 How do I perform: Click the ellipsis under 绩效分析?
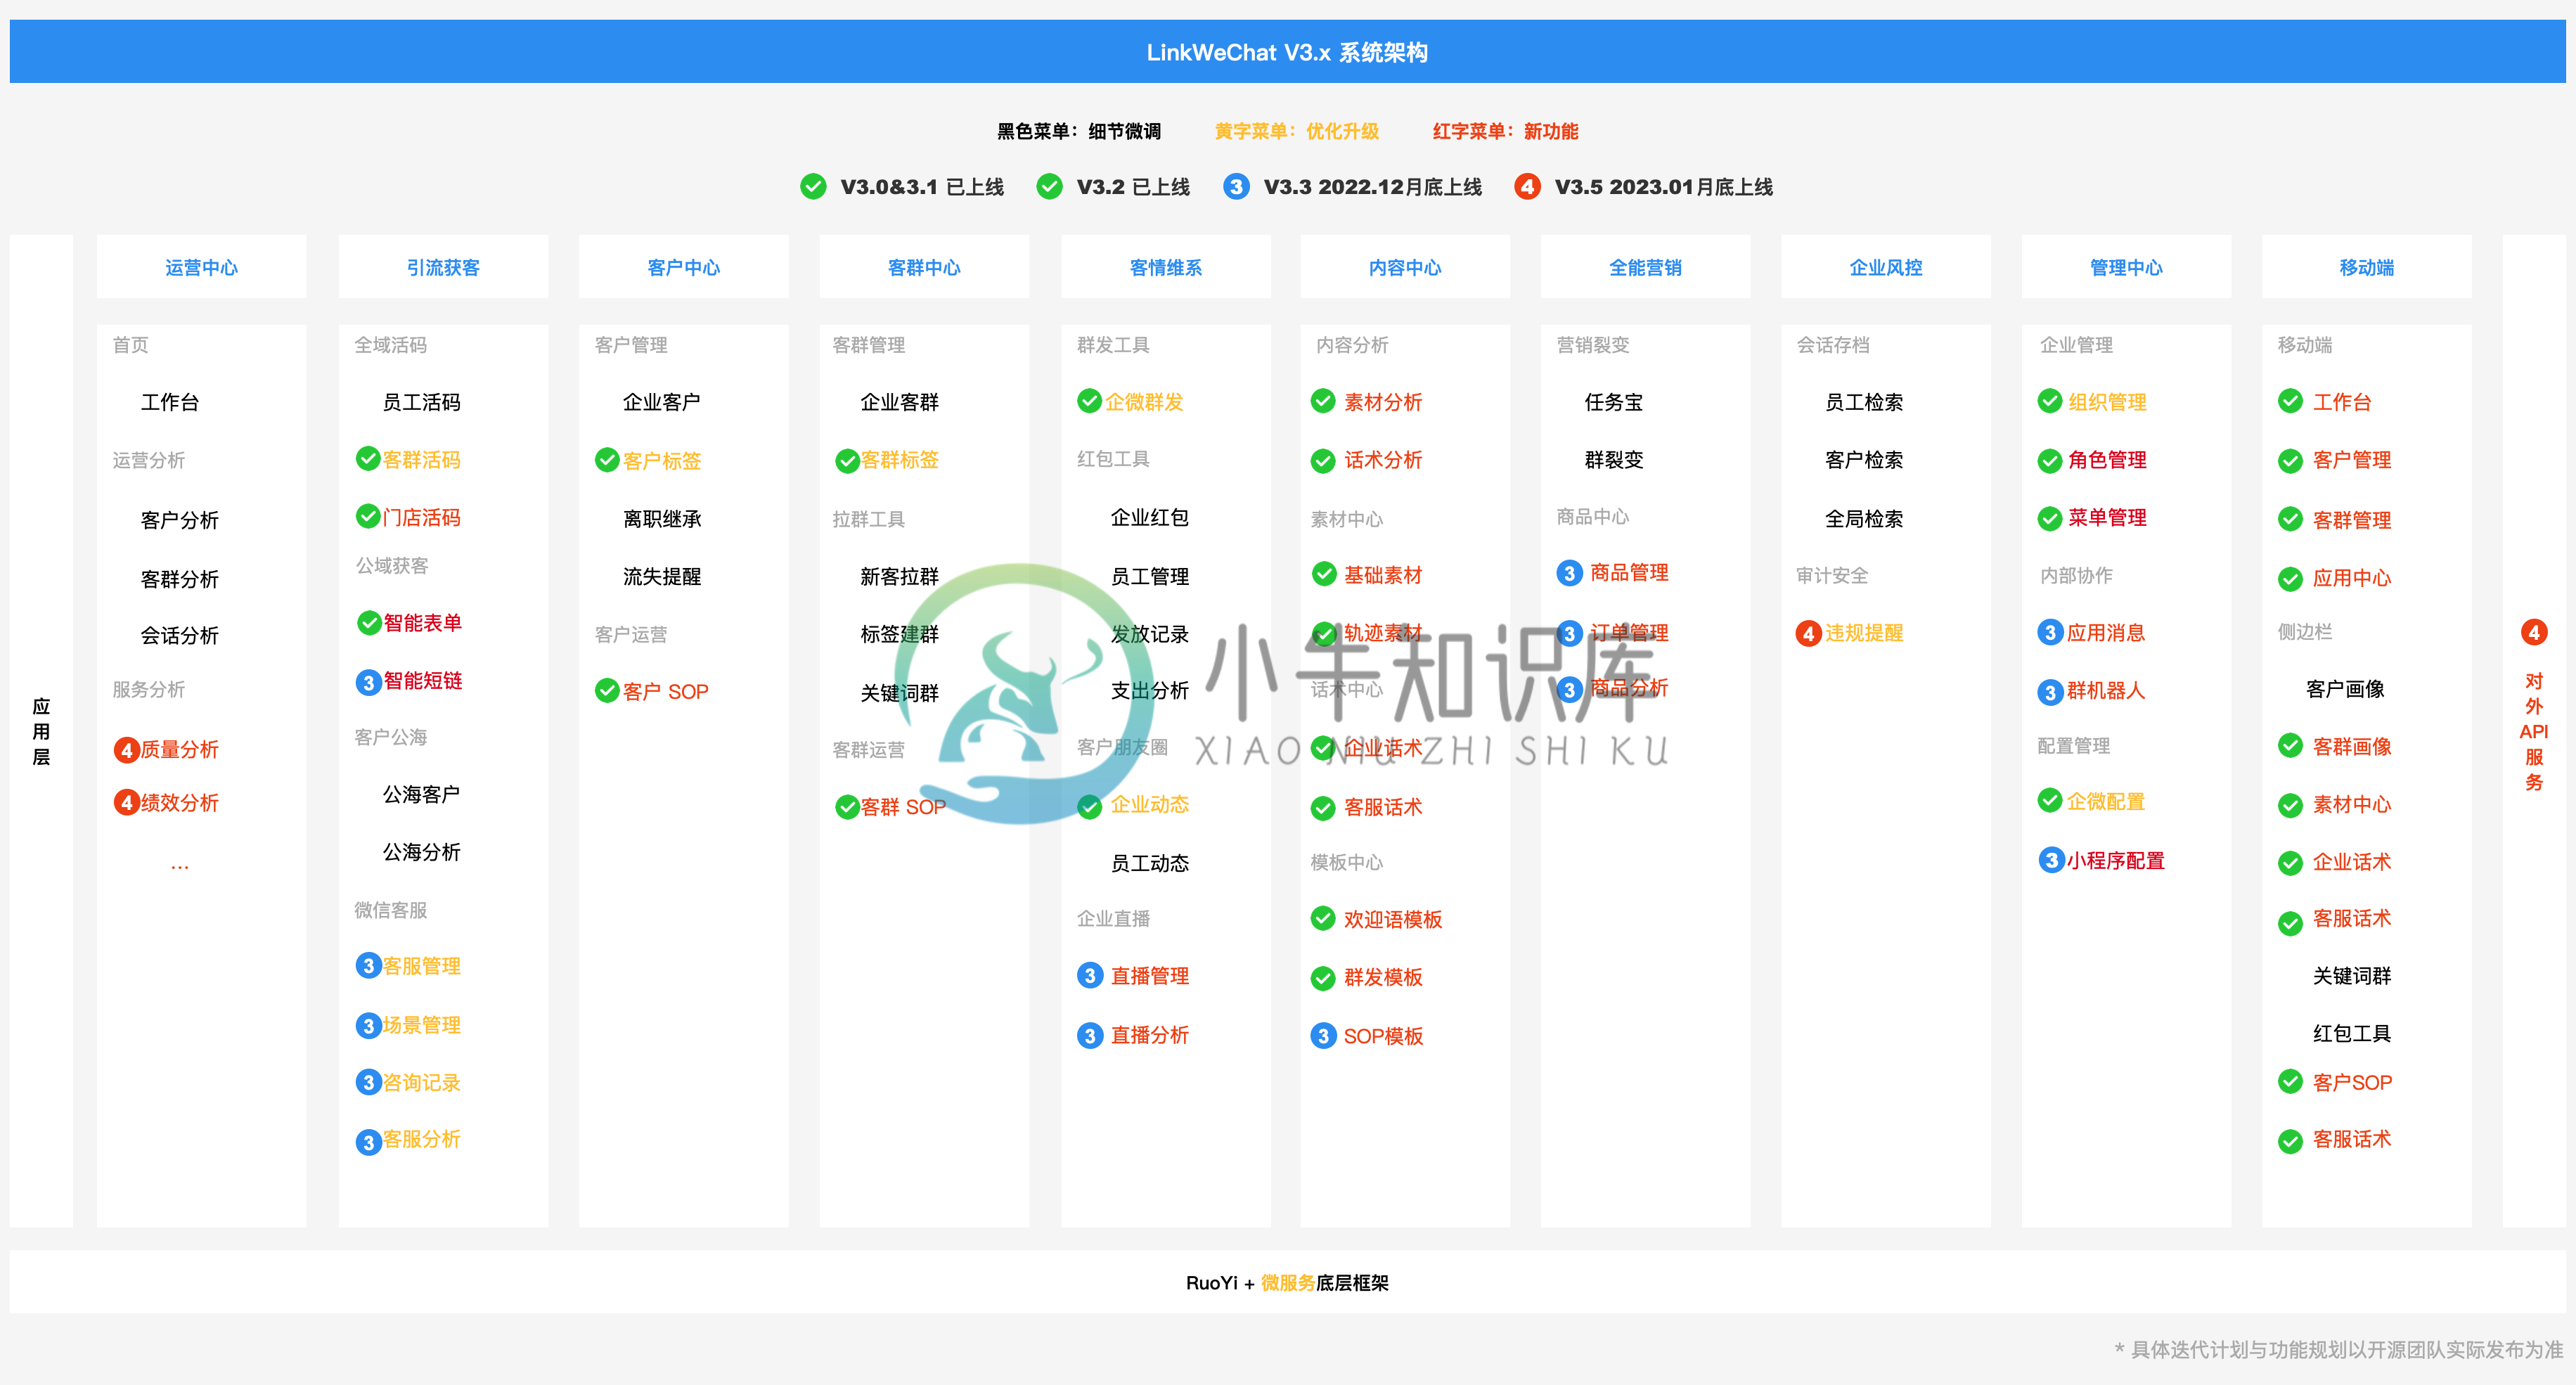(x=179, y=866)
